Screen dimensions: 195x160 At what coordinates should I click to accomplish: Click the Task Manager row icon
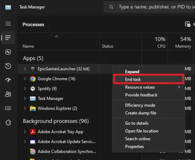(x=33, y=99)
